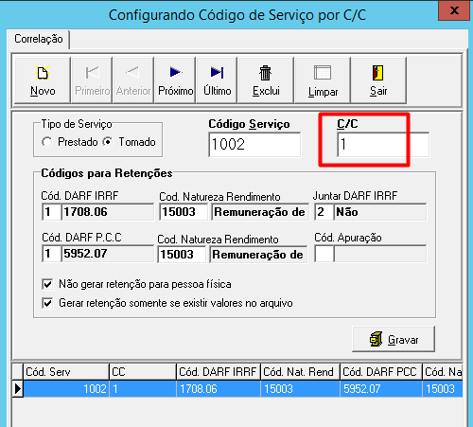Click the empty Cód. Apuração code box
Screen dimensions: 473x427
click(324, 254)
